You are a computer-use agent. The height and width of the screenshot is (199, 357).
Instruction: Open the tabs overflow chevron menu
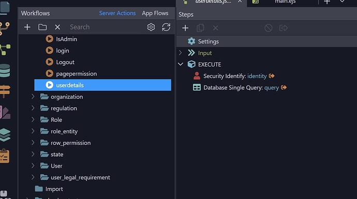click(x=342, y=2)
